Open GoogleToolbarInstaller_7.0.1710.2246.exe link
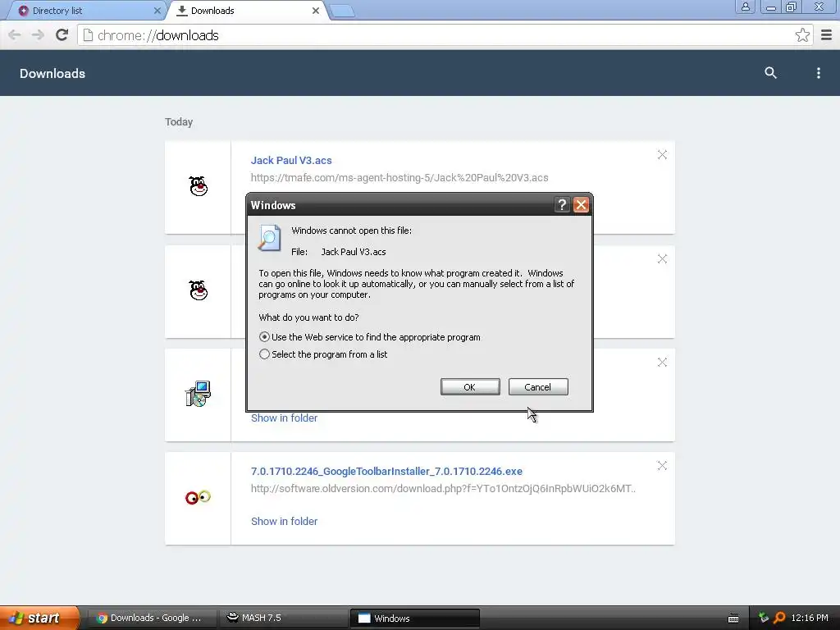Image resolution: width=840 pixels, height=630 pixels. pos(387,472)
